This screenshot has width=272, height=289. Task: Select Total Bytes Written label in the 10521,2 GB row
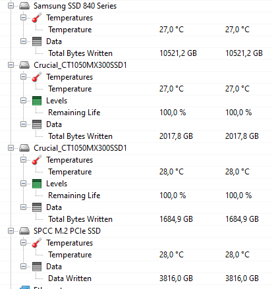80,53
